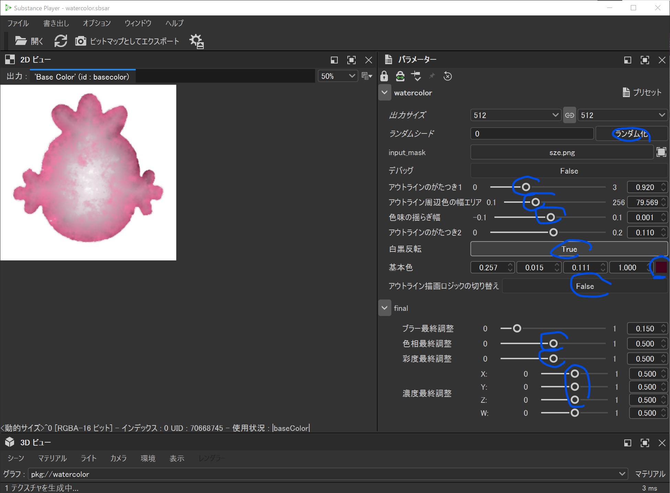Click the プリセット presets button

tap(642, 92)
